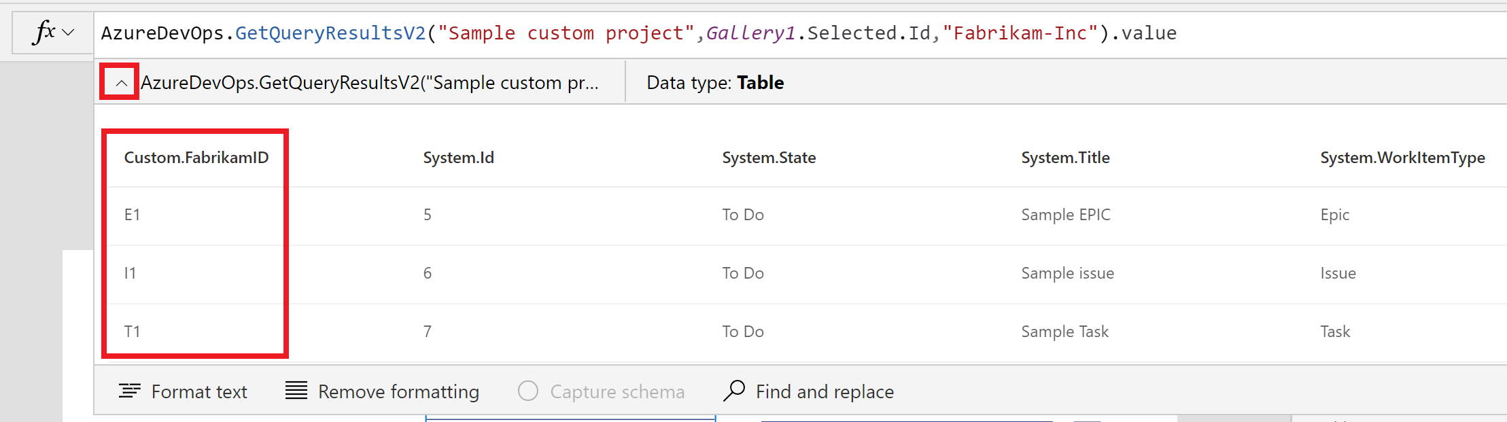The width and height of the screenshot is (1507, 422).
Task: Select the Sample issue title cell
Action: [1067, 273]
